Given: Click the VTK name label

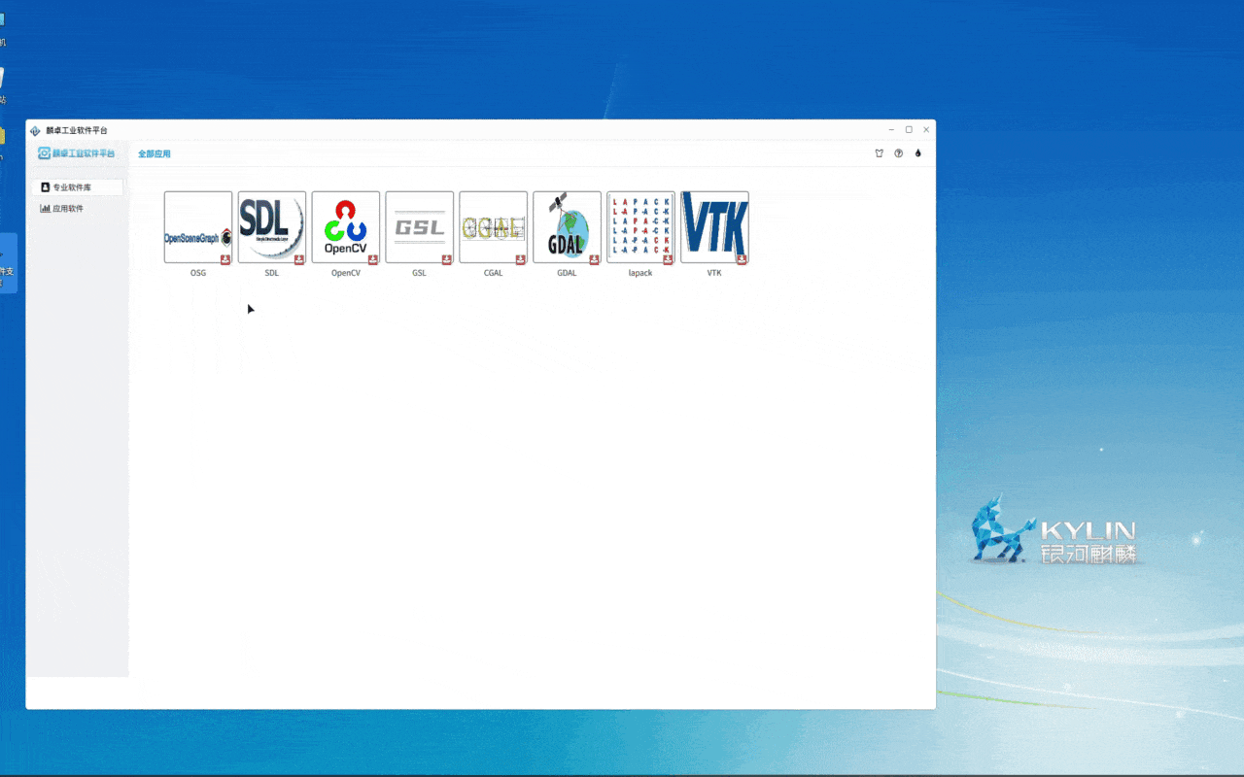Looking at the screenshot, I should click(x=715, y=273).
